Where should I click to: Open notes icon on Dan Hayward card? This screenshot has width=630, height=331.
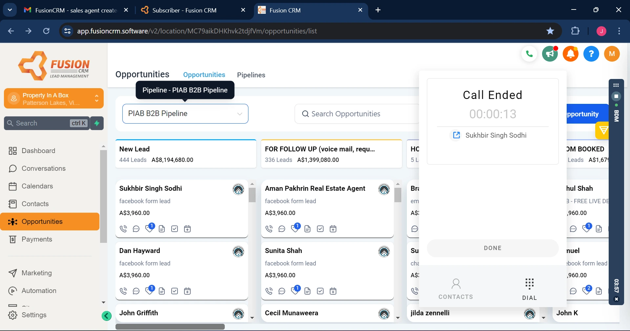click(162, 291)
